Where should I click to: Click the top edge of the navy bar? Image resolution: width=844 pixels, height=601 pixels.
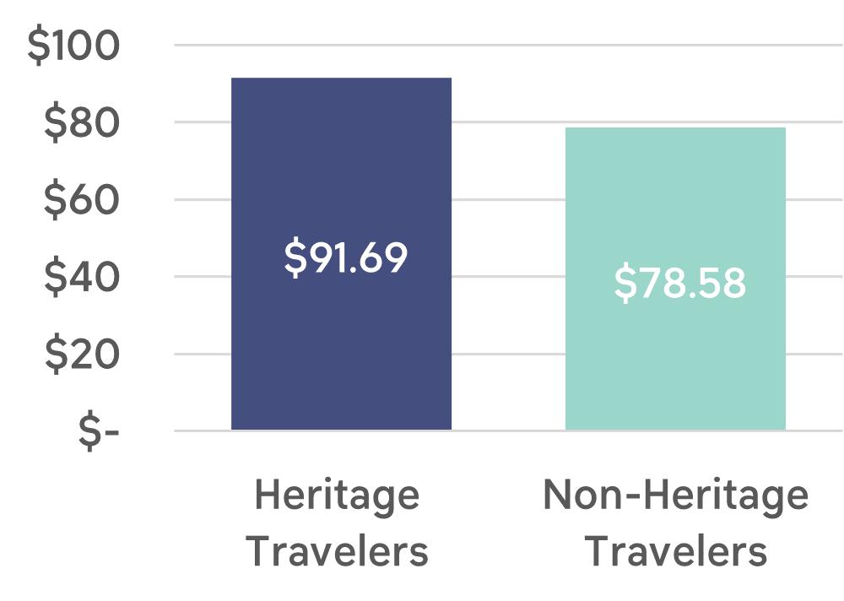pyautogui.click(x=341, y=79)
